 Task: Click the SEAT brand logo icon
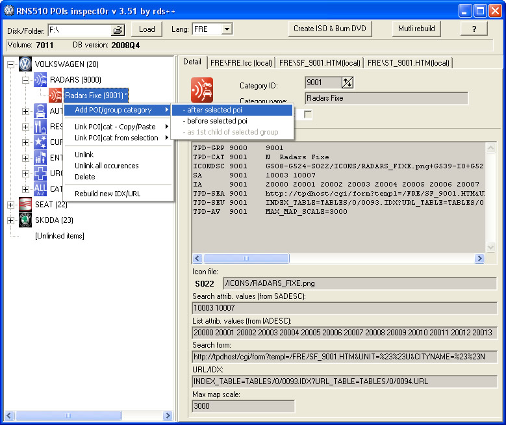coord(25,205)
